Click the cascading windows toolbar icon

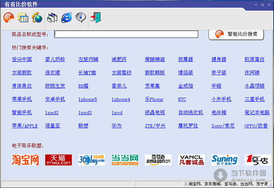[53, 18]
